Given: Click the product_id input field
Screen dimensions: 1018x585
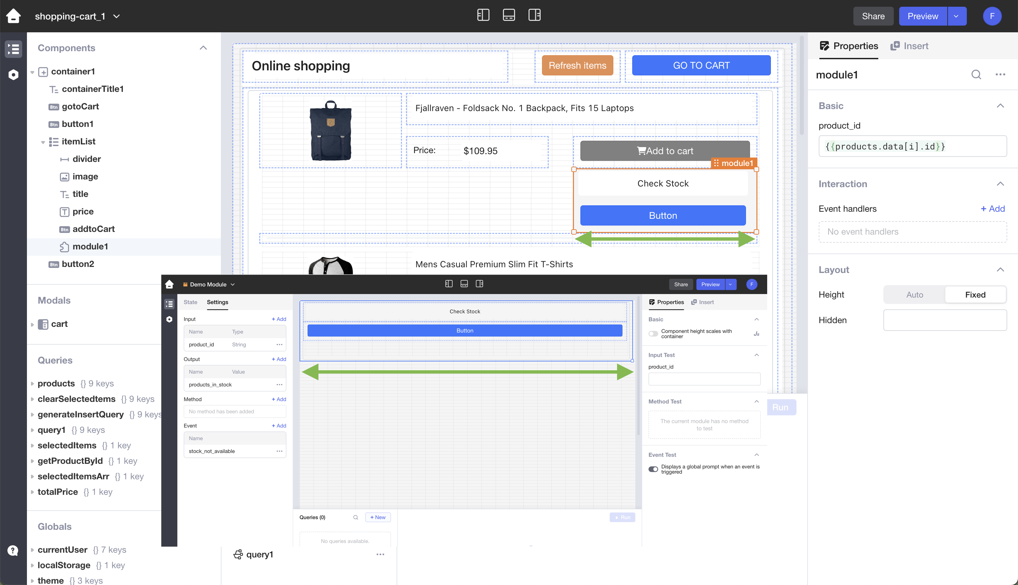Looking at the screenshot, I should pos(912,146).
